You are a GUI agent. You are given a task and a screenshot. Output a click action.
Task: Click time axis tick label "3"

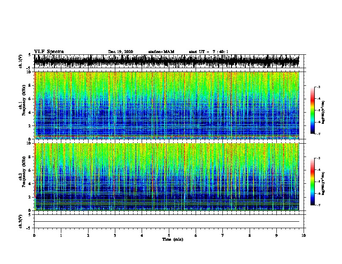coord(115,236)
